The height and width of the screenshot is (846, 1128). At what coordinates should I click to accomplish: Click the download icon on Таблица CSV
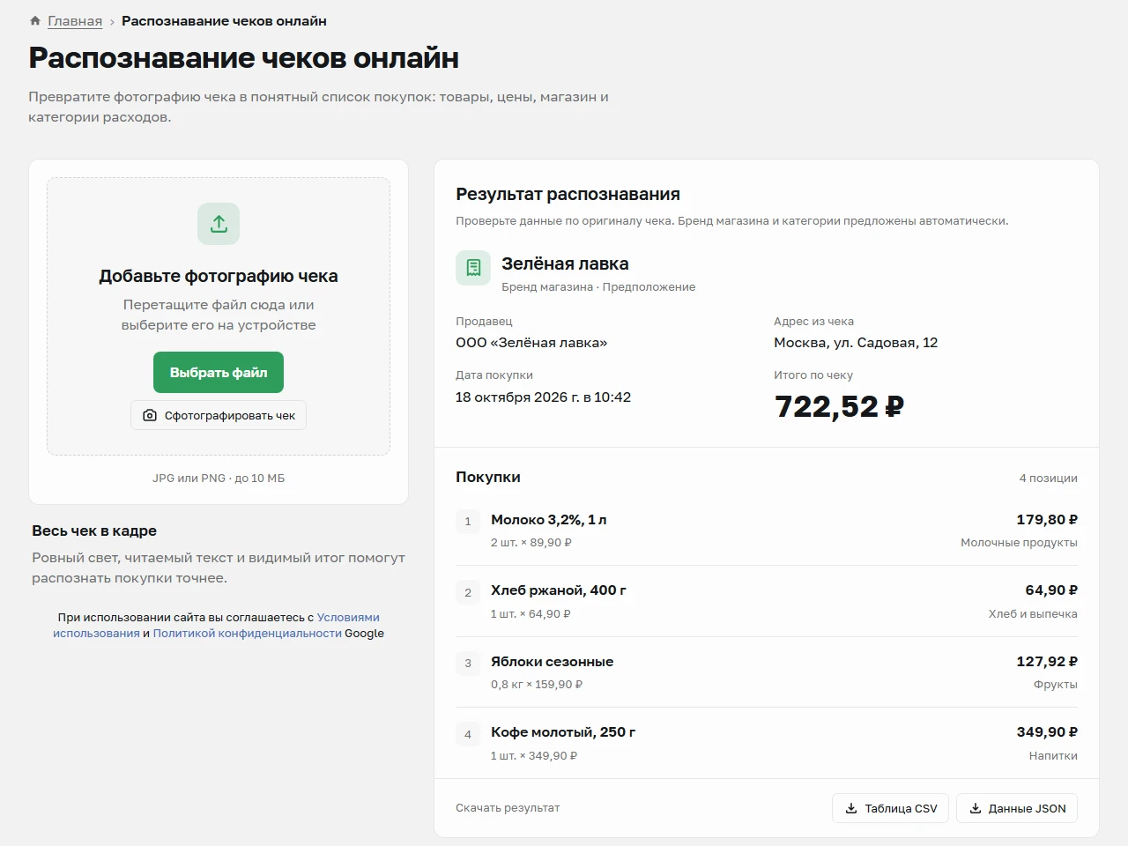click(x=851, y=808)
